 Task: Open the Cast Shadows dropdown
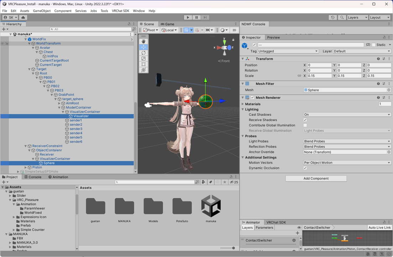click(347, 115)
